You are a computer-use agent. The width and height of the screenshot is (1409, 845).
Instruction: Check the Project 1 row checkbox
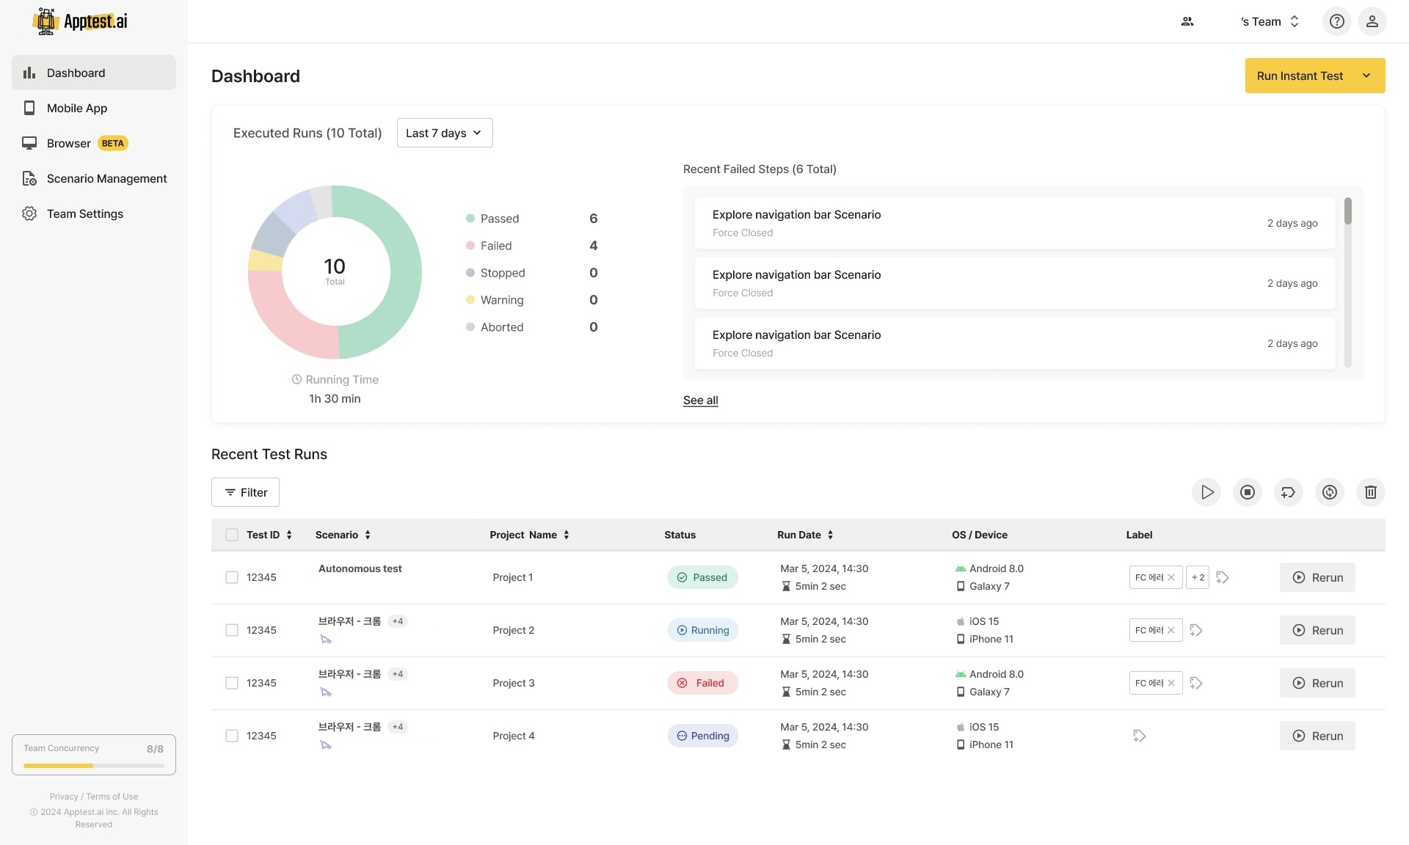232,577
